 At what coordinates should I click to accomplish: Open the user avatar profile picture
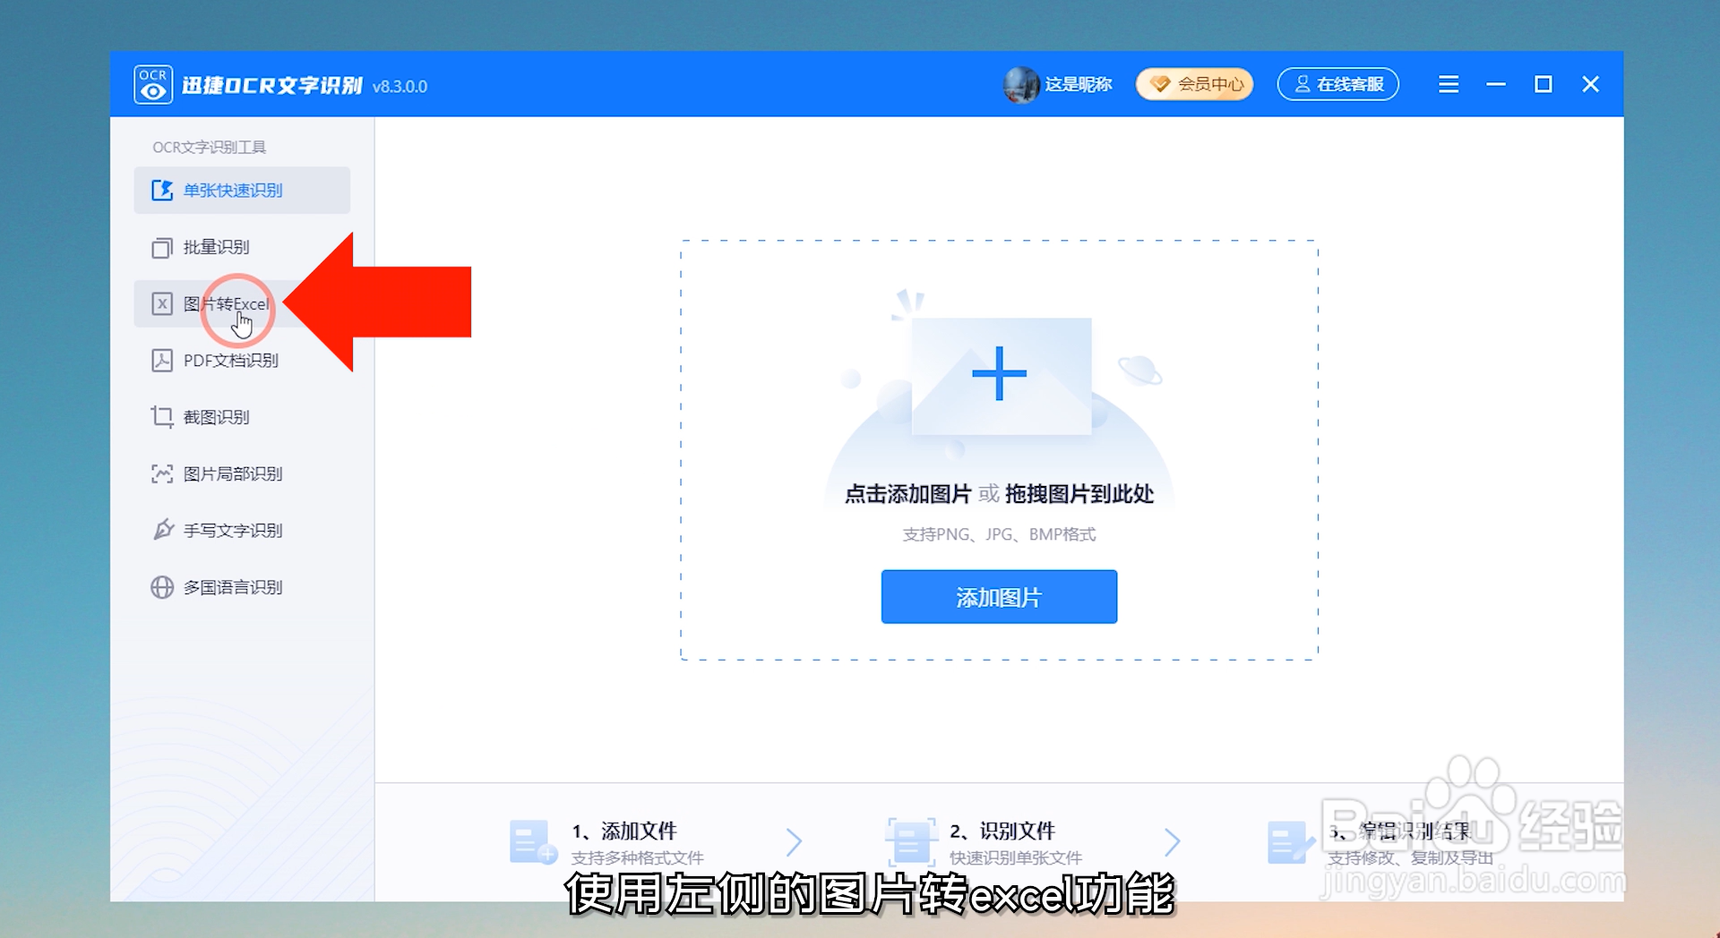(1021, 85)
